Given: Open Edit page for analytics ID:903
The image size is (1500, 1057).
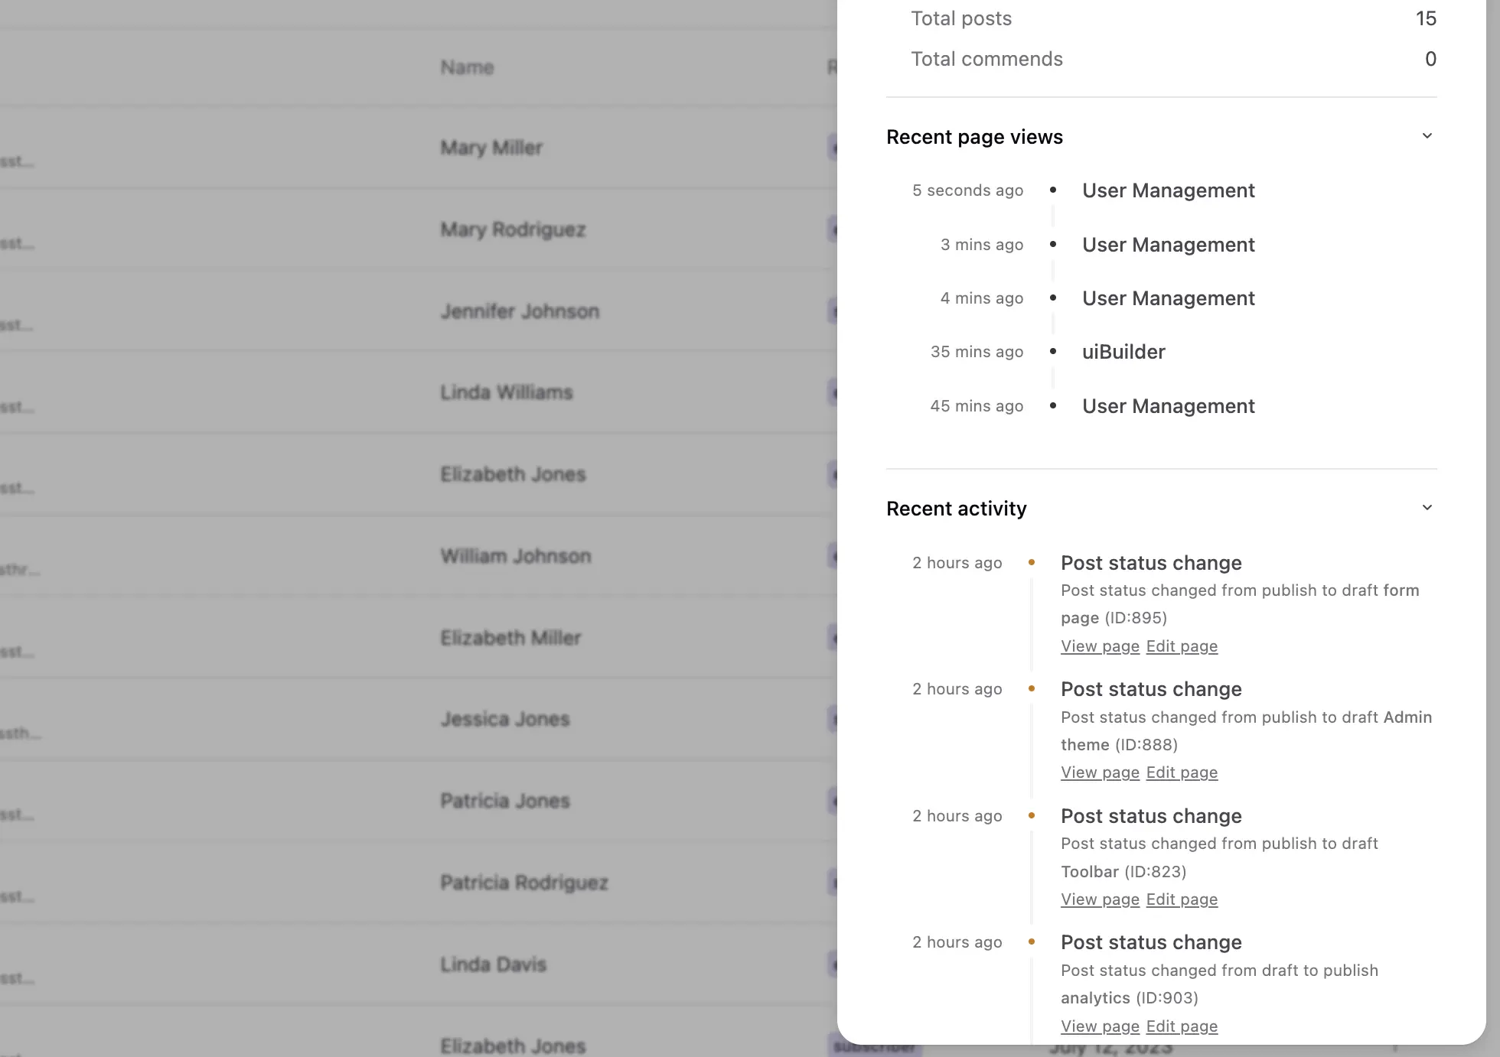Looking at the screenshot, I should pyautogui.click(x=1182, y=1026).
